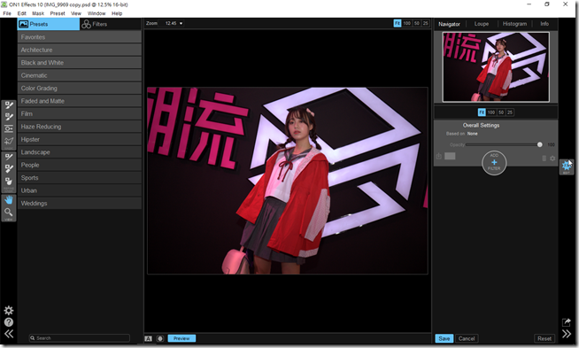
Task: Switch to the Presets tab
Action: (48, 24)
